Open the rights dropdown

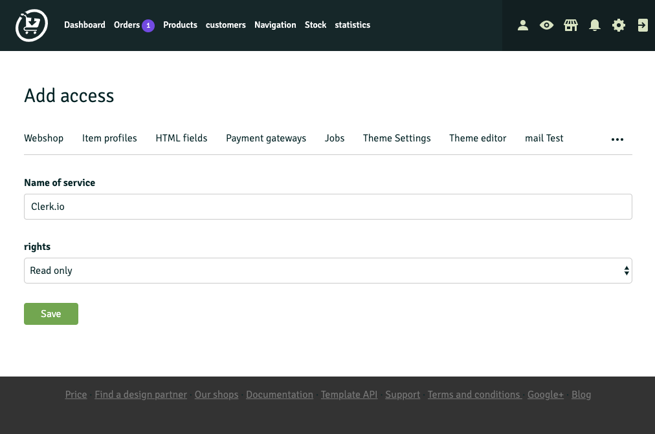pyautogui.click(x=327, y=271)
